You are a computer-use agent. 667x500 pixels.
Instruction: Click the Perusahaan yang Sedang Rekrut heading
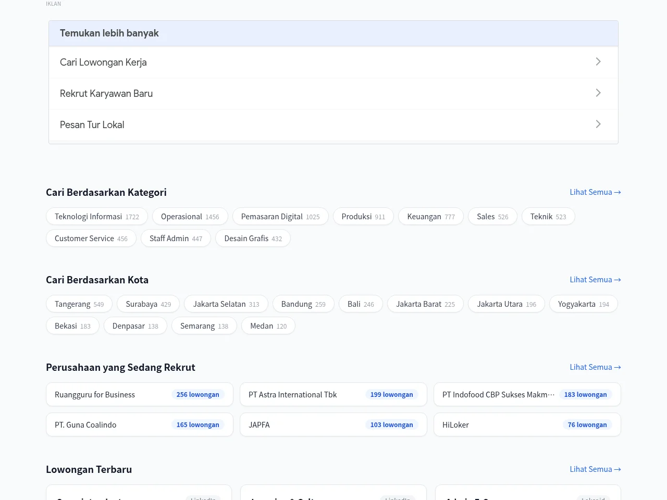coord(120,368)
